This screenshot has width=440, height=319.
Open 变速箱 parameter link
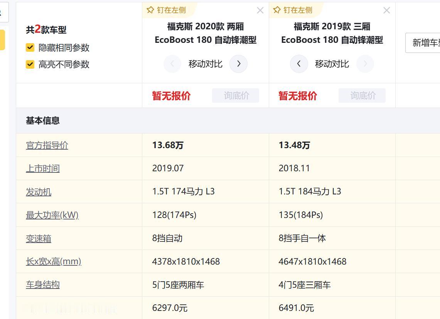click(x=39, y=239)
